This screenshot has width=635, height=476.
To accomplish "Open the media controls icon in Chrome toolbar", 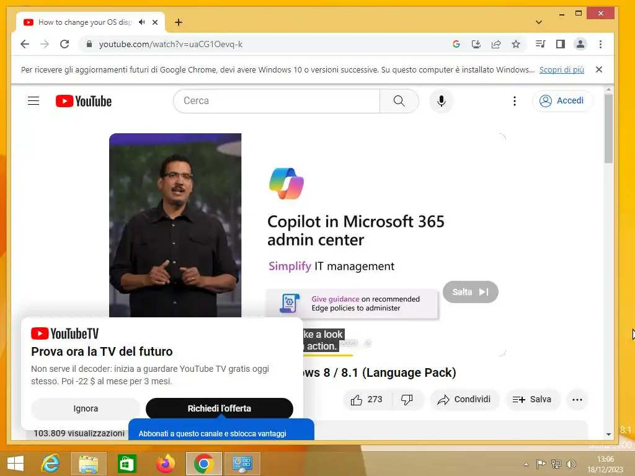I will coord(540,44).
